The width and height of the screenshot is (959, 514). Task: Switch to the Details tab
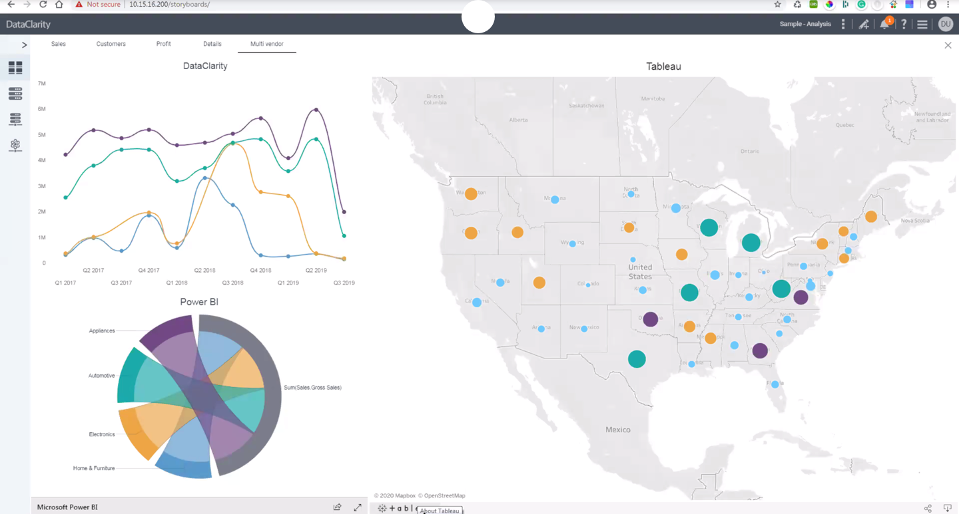coord(212,44)
